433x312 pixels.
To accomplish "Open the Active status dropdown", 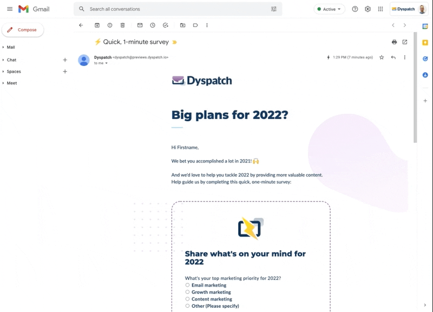I will click(x=329, y=9).
